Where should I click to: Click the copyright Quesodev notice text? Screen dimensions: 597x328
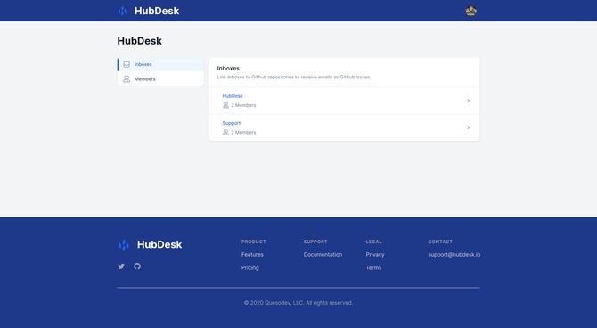tap(298, 303)
